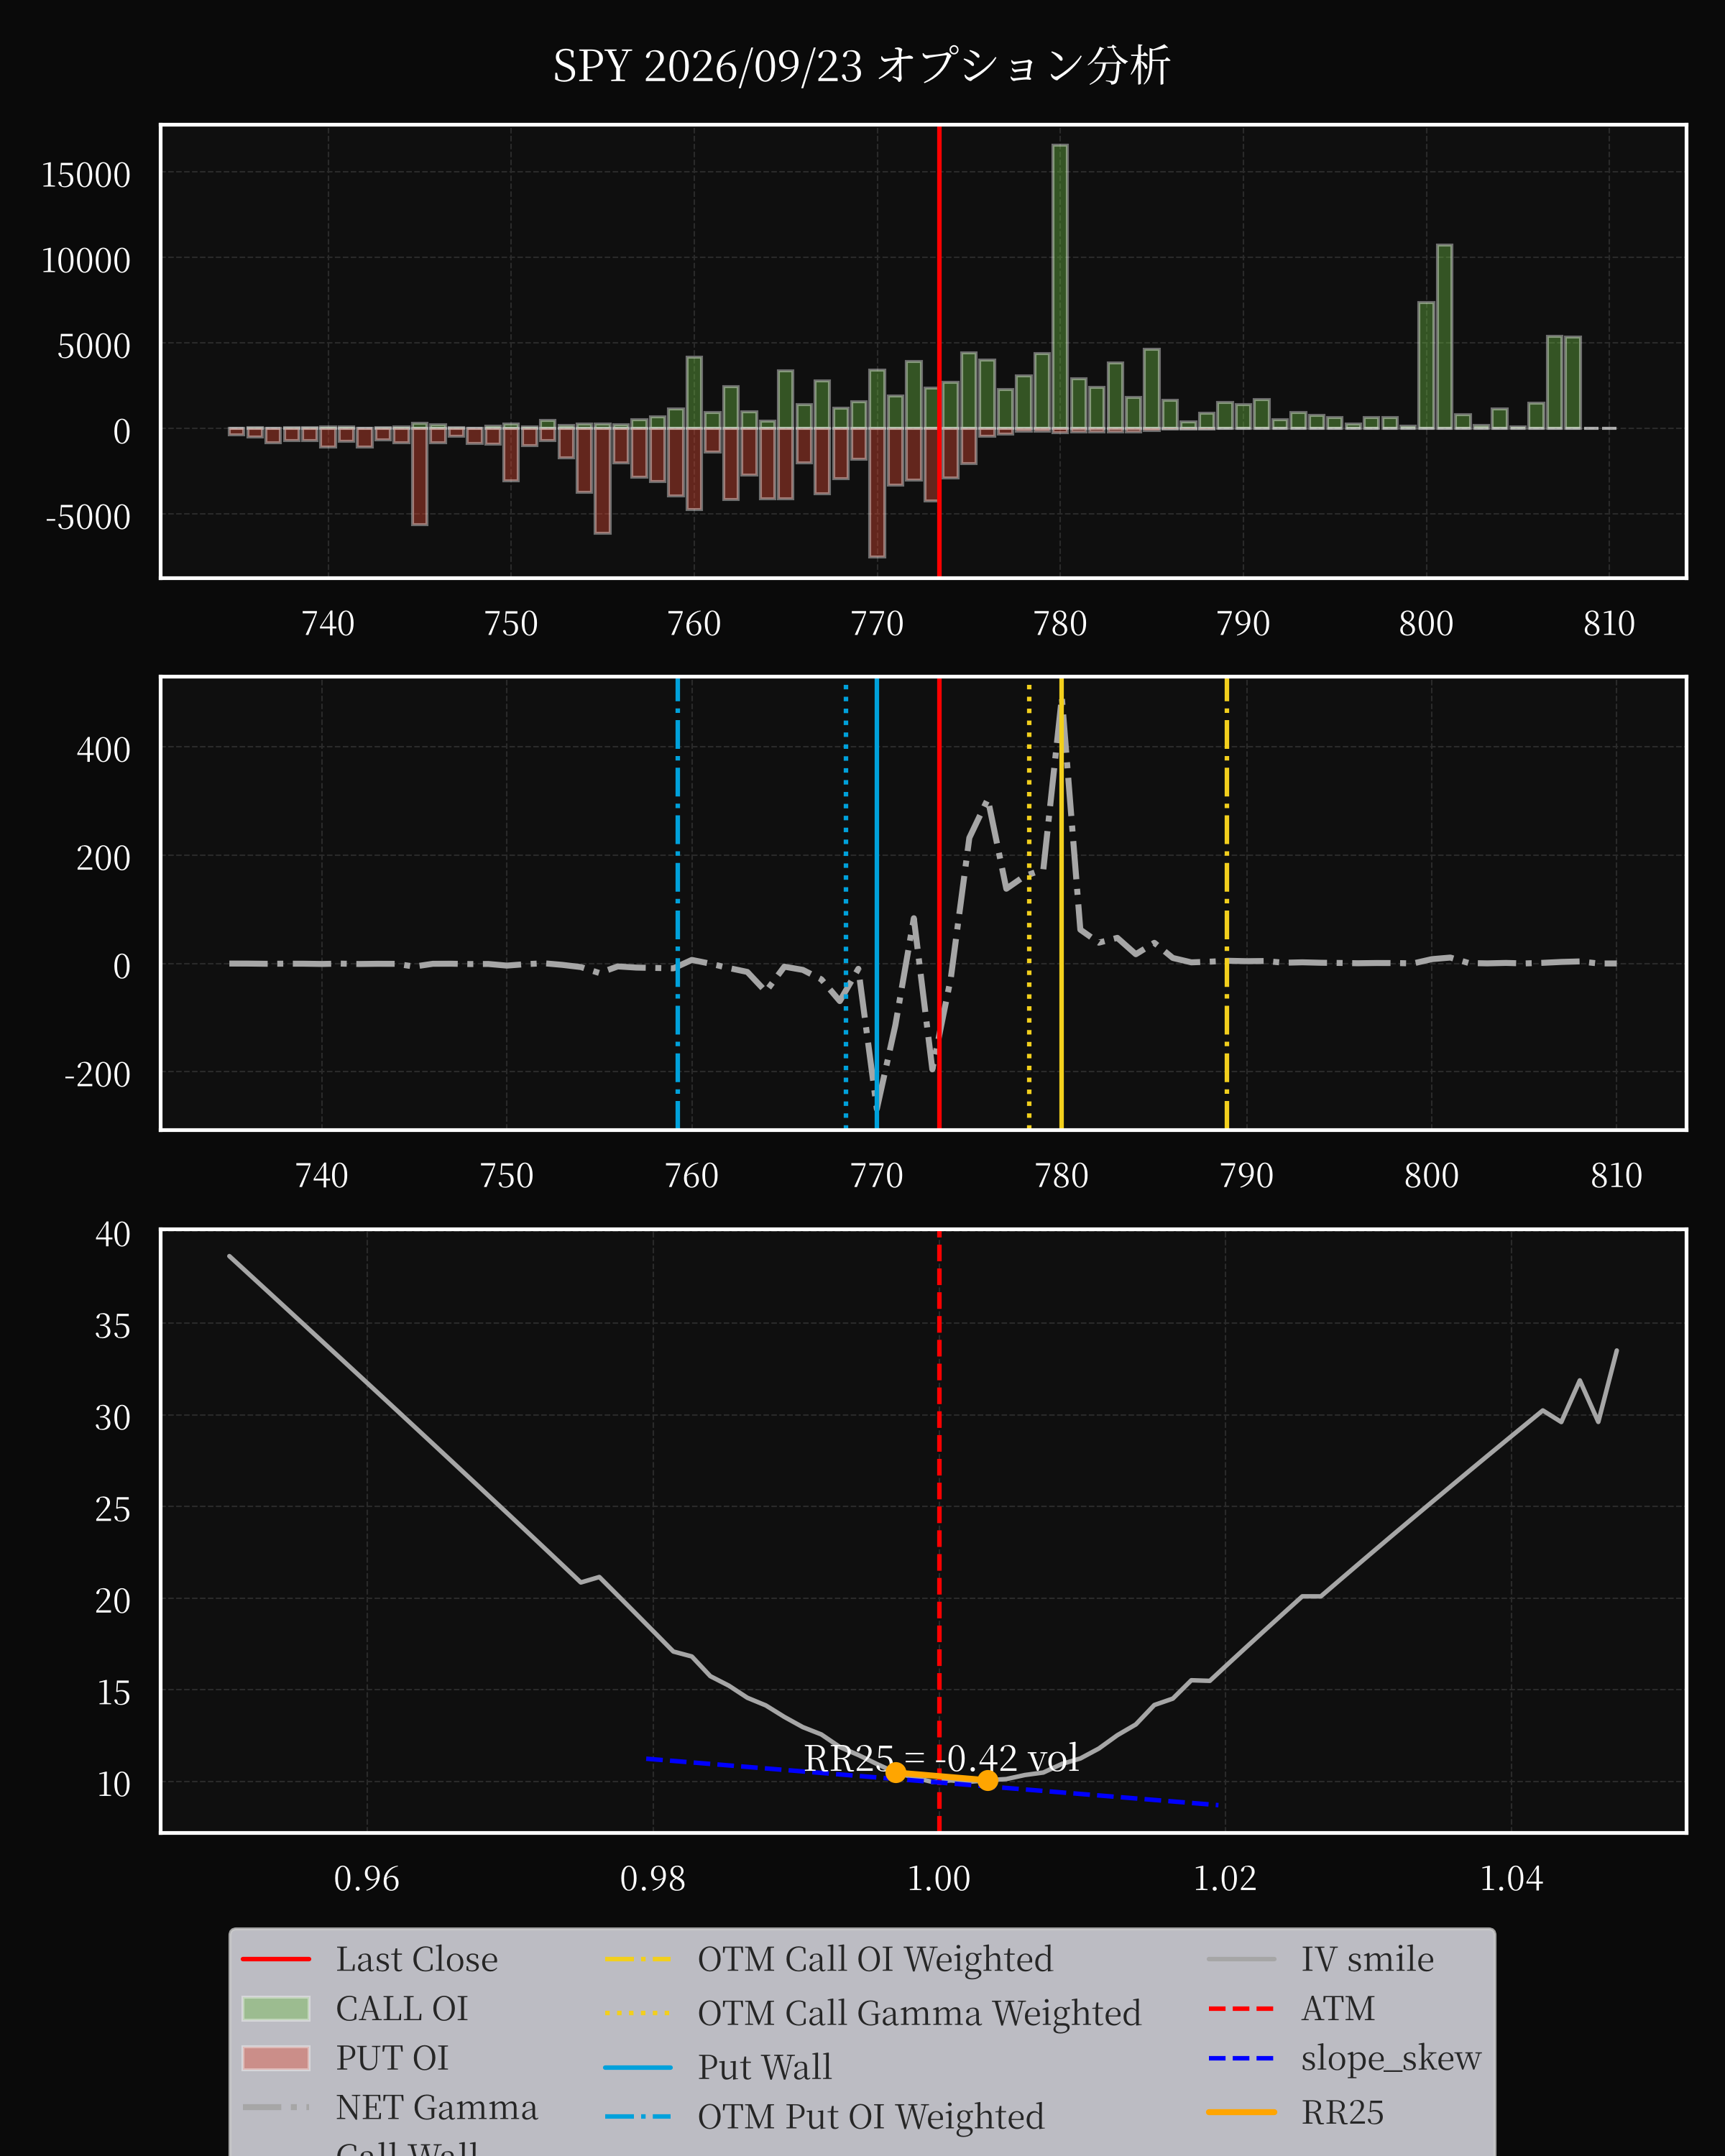The image size is (1725, 2156).
Task: Click the "PUT OI" legend label
Action: coord(392,2058)
